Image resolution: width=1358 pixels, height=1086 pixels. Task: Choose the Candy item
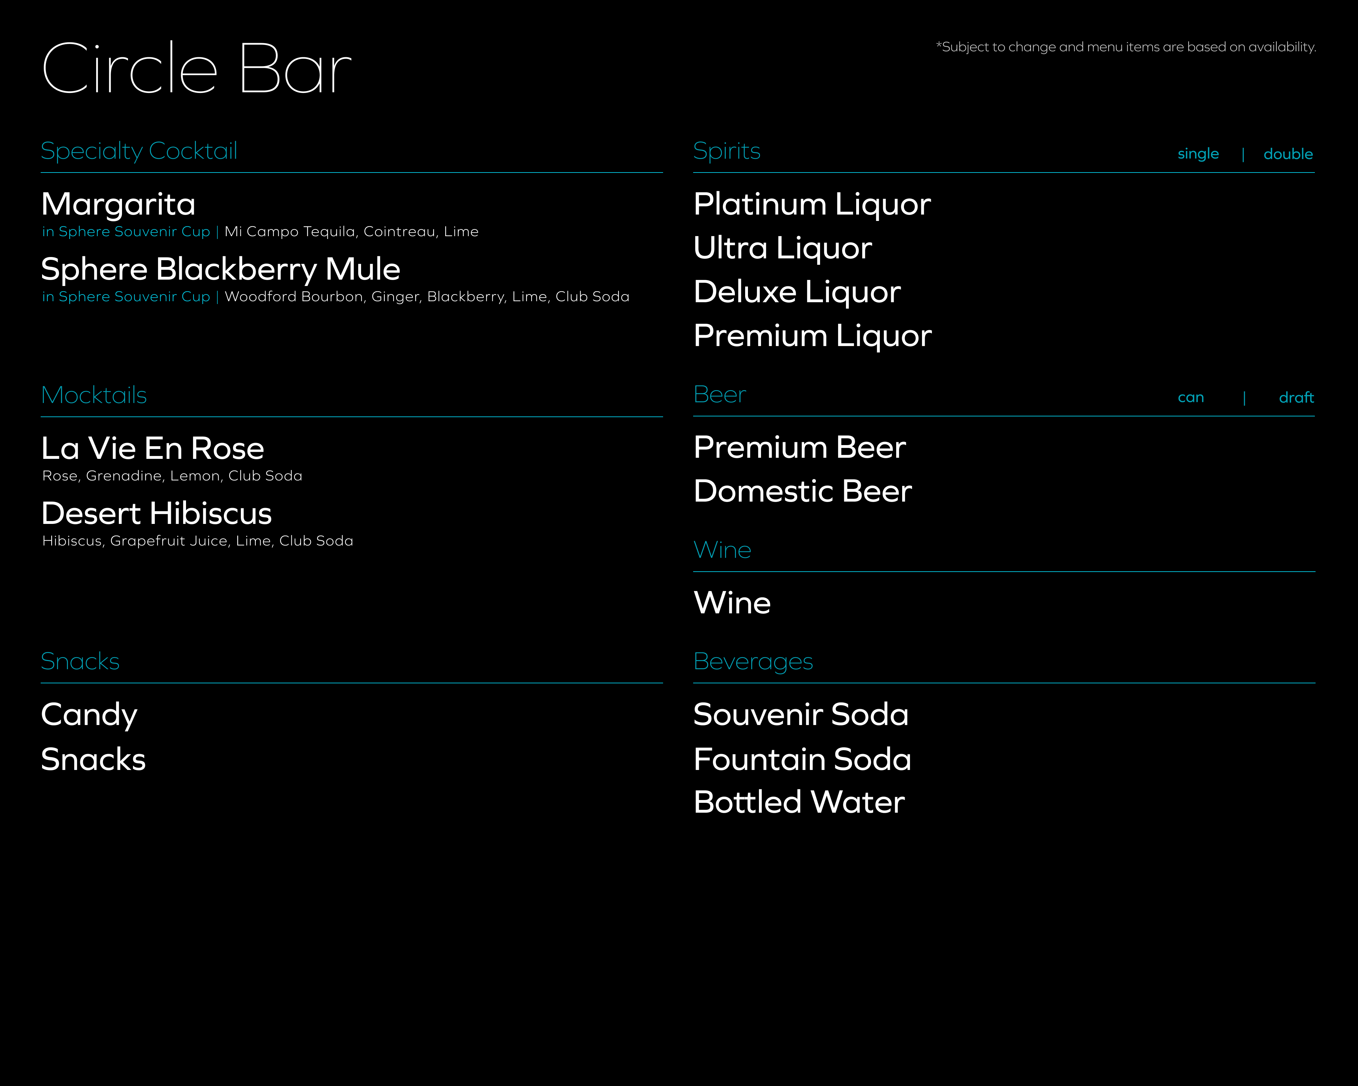[89, 715]
